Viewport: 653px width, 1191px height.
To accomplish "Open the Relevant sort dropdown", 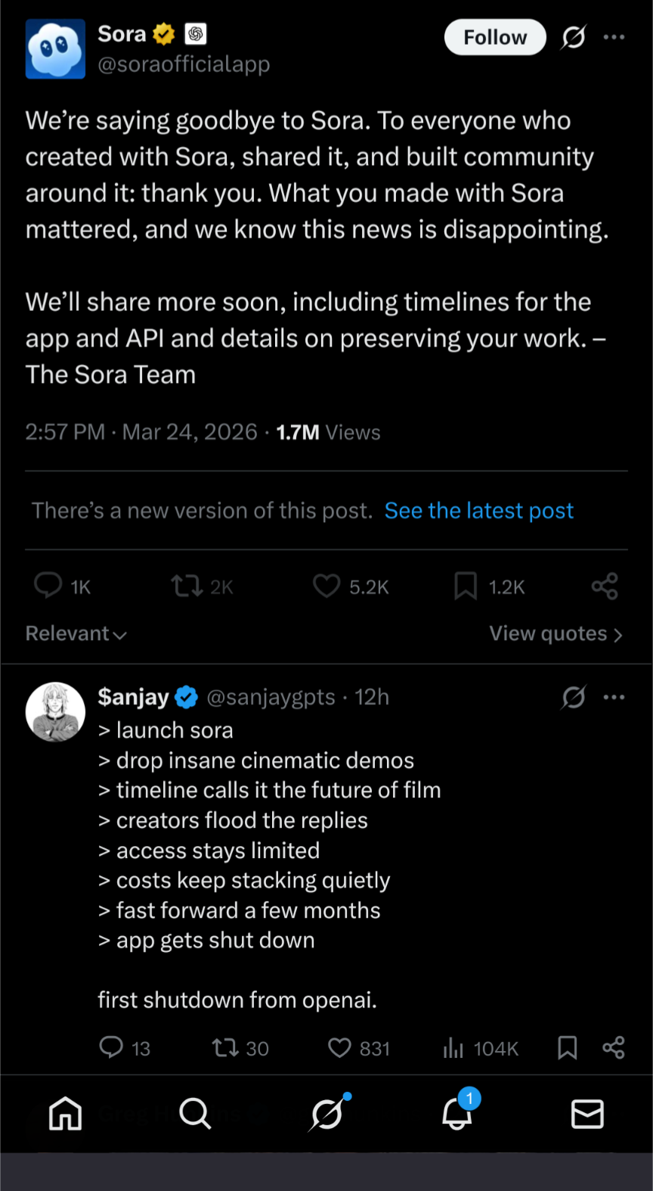I will pos(76,633).
